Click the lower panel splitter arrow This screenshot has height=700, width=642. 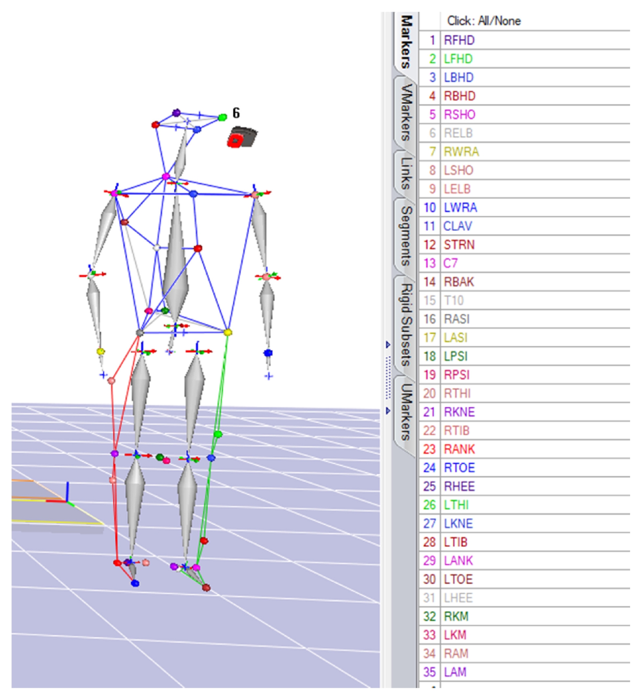click(x=388, y=411)
